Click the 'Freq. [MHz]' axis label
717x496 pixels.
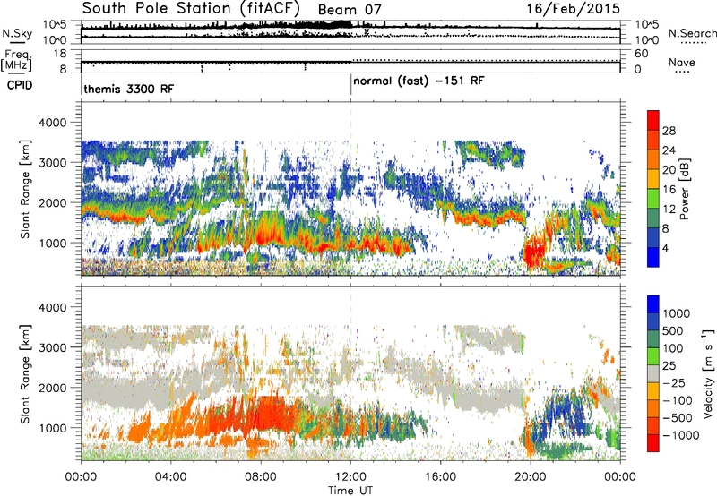(16, 60)
